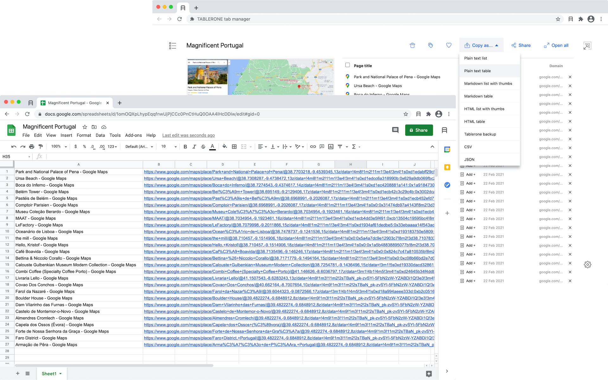
Task: Click the heart favorite icon
Action: [x=449, y=45]
